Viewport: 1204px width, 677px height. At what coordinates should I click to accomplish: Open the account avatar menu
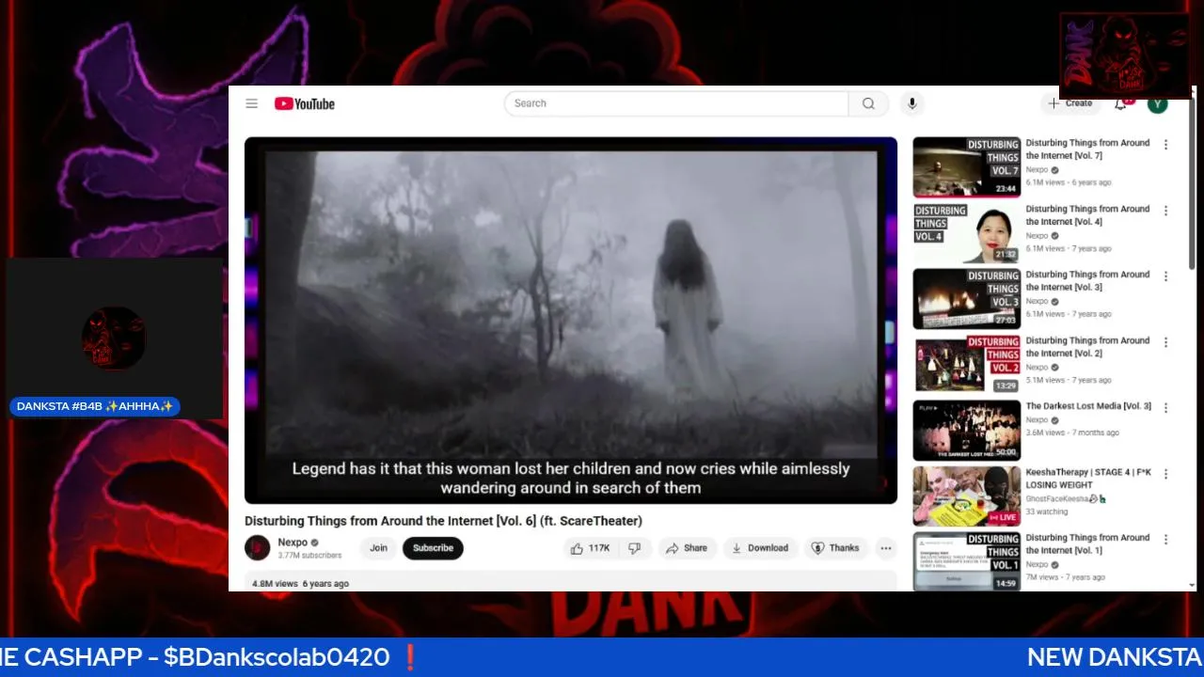point(1157,103)
